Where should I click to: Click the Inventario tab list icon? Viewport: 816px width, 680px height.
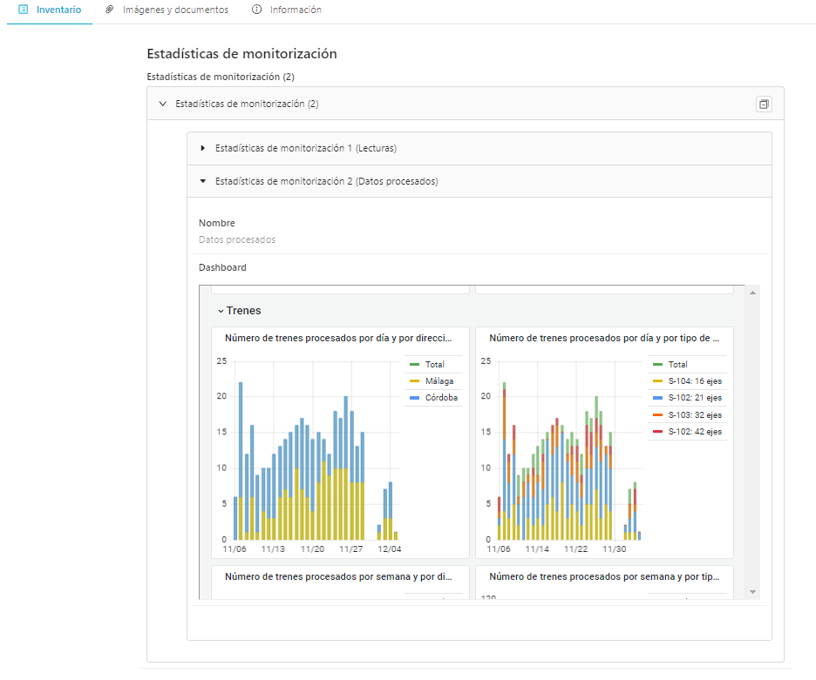[x=23, y=10]
